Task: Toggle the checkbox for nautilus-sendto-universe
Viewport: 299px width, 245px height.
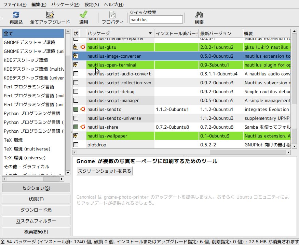Action: click(76, 118)
